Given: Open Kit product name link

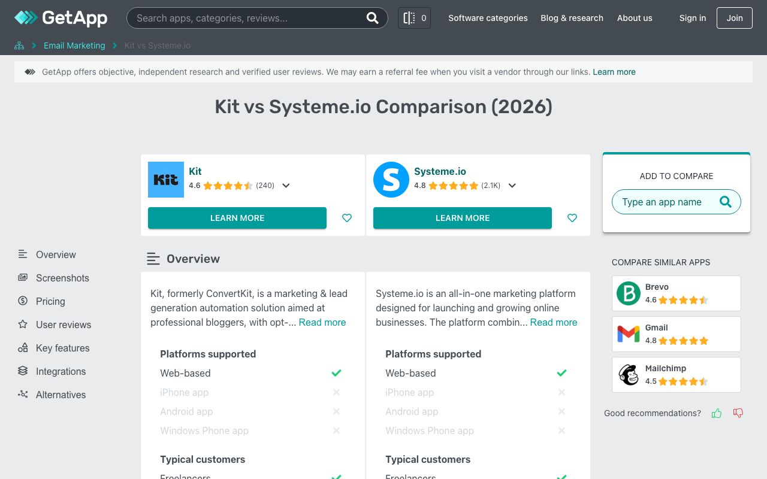Looking at the screenshot, I should click(195, 171).
